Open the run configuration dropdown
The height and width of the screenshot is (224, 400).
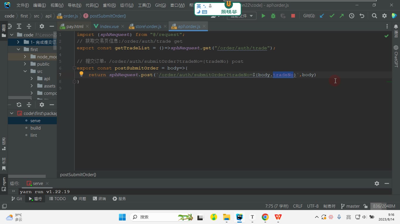pos(242,16)
